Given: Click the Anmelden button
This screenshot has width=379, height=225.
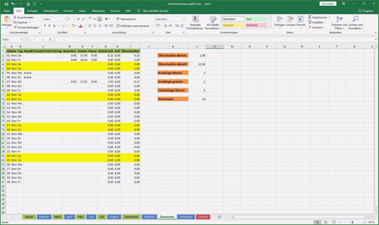Looking at the screenshot, I should pos(327,3).
